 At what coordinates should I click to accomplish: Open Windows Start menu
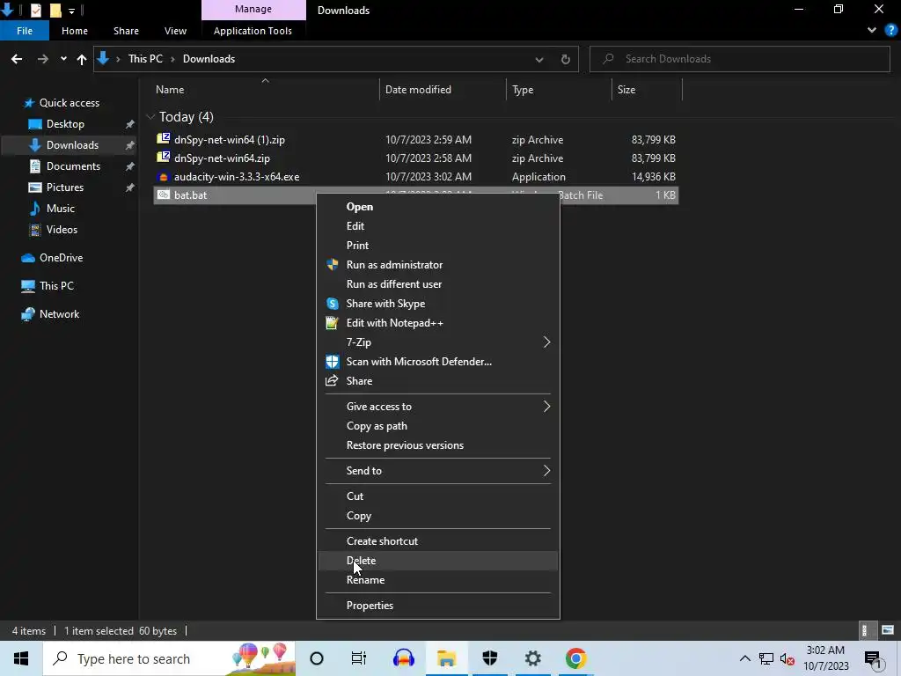tap(21, 658)
